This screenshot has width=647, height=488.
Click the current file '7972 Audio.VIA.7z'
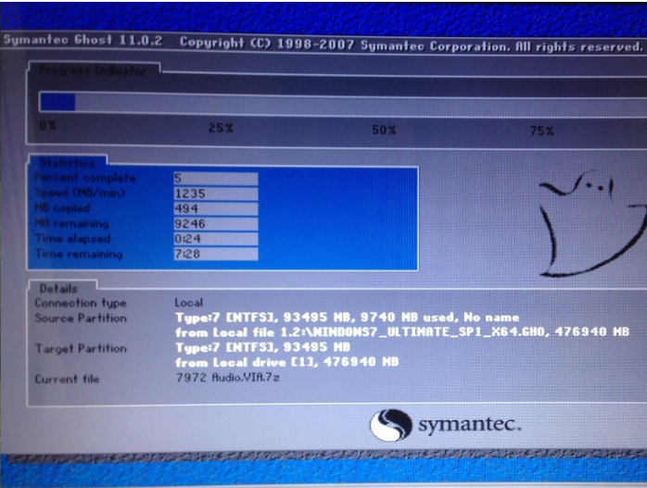click(x=228, y=377)
